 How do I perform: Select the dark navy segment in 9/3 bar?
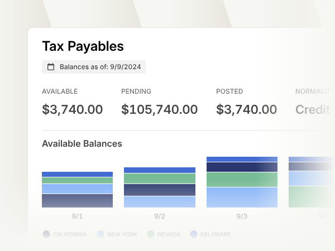point(242,167)
